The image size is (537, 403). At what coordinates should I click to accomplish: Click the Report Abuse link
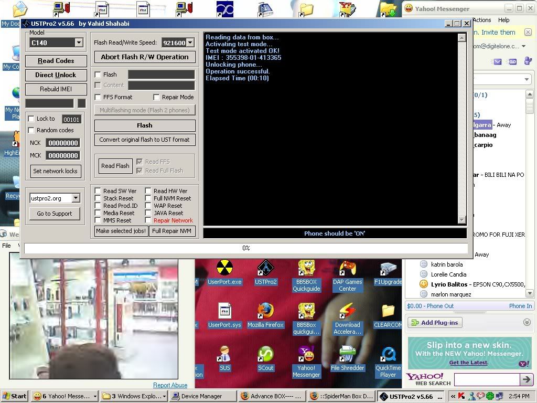pyautogui.click(x=170, y=385)
